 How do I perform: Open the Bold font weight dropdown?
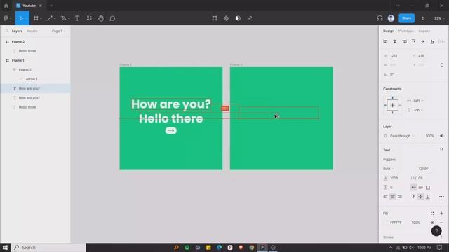click(x=388, y=169)
